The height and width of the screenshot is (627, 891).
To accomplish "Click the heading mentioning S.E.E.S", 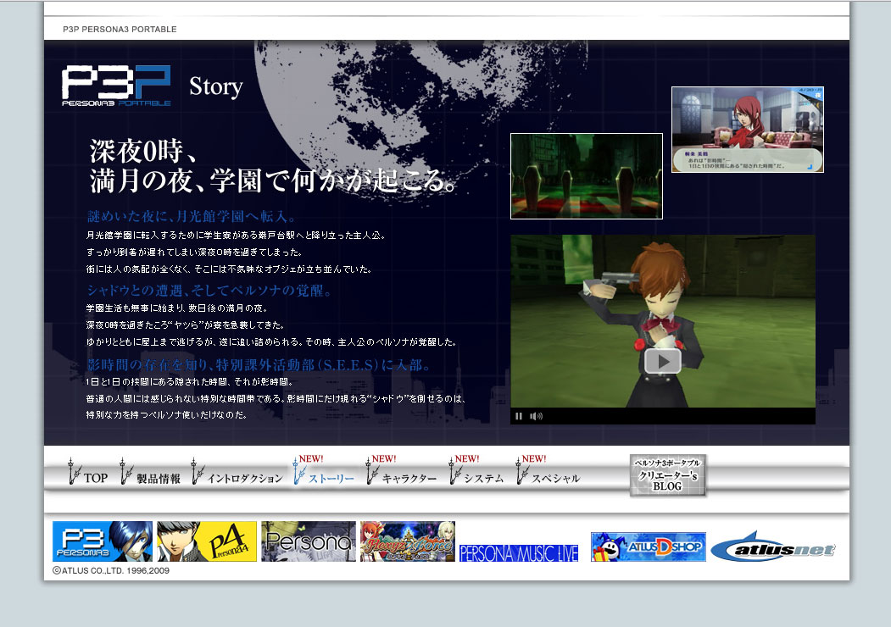I will [259, 364].
